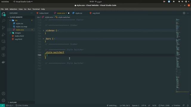Open Activities overview in top bar
Screen dimensions: 191x107
click(5, 1)
